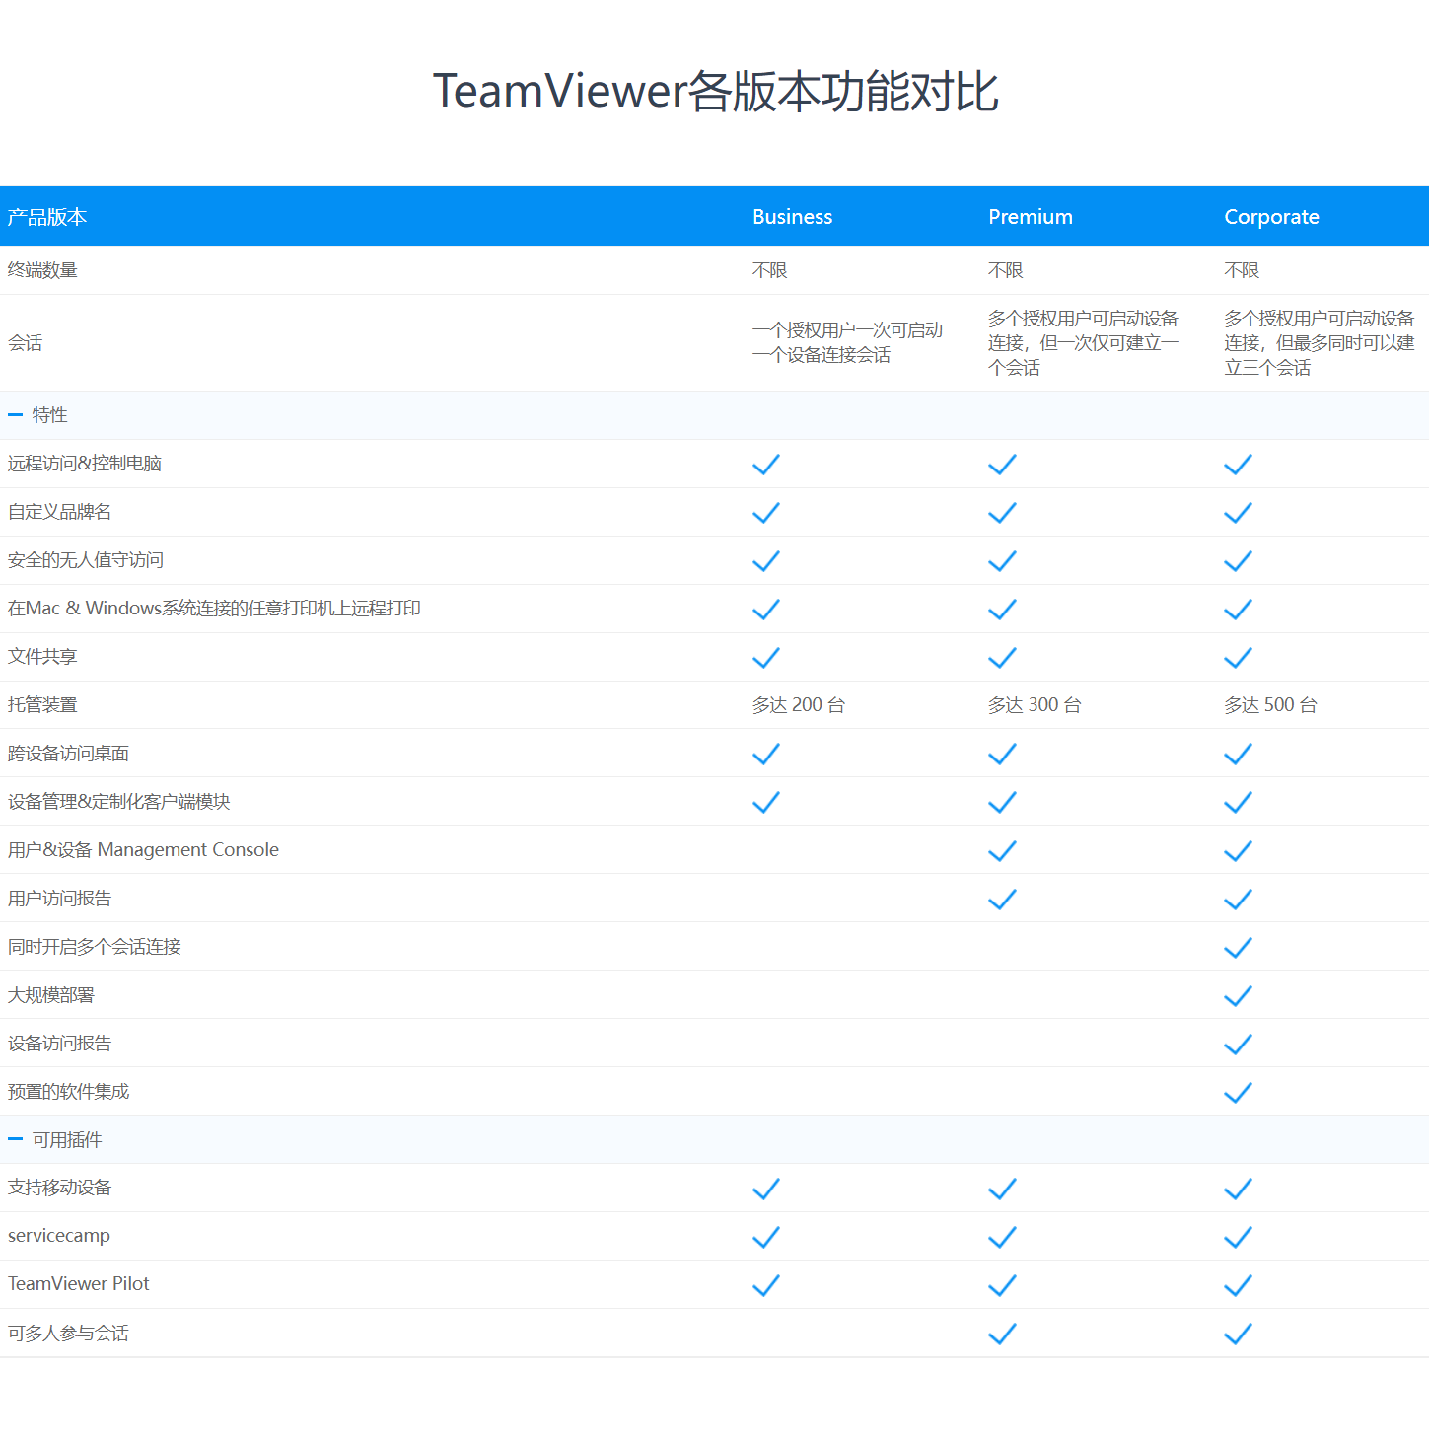Click the Corporate column header
1429x1443 pixels.
point(1271,217)
